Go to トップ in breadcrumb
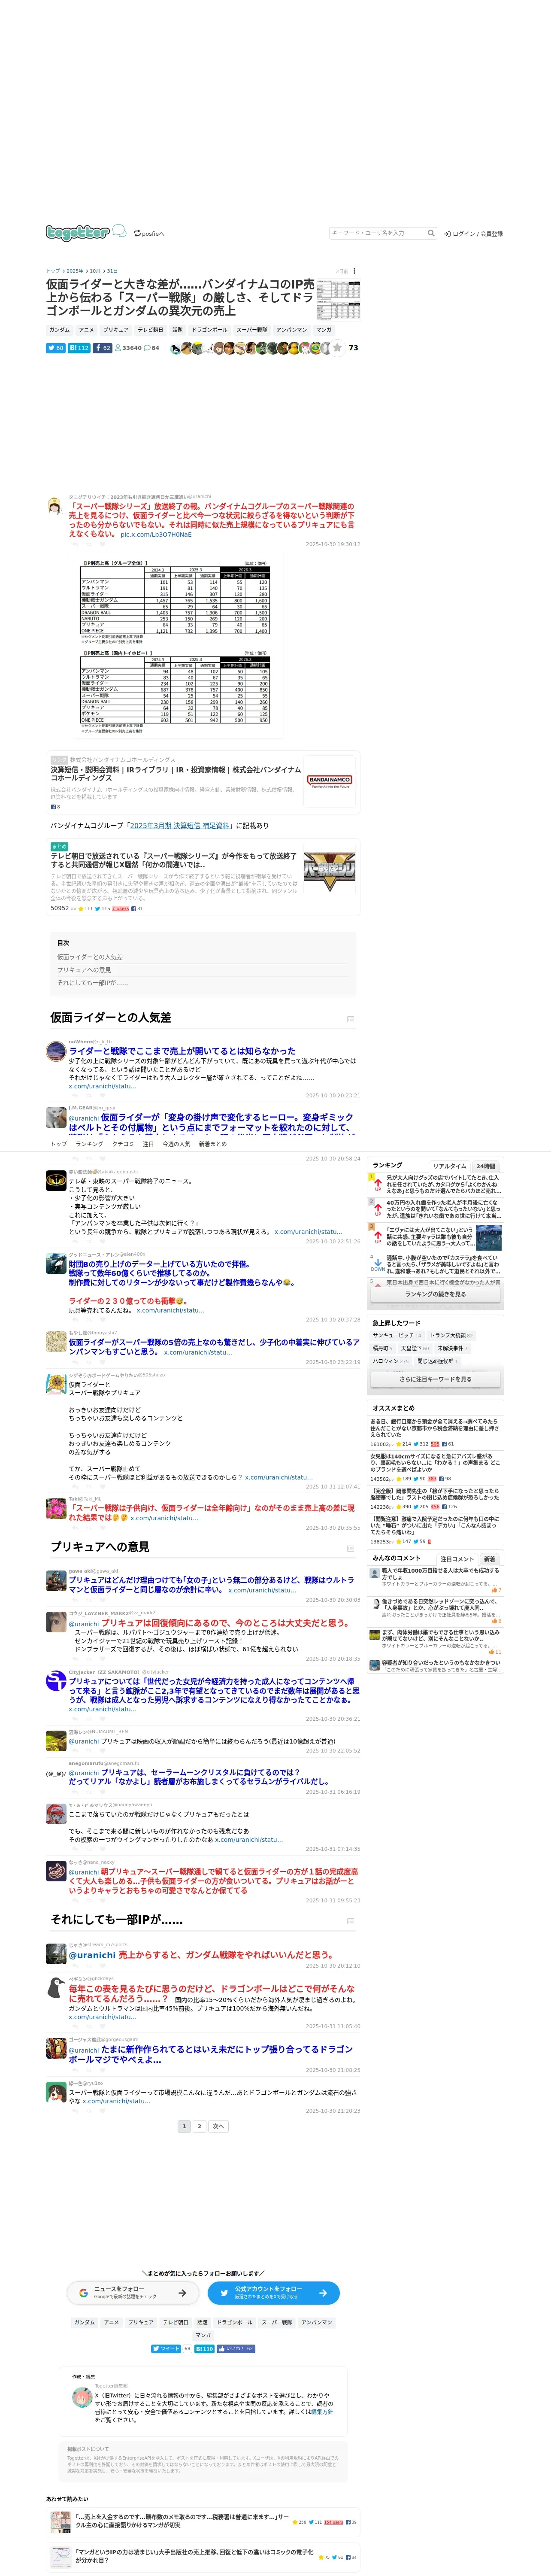 [x=53, y=271]
